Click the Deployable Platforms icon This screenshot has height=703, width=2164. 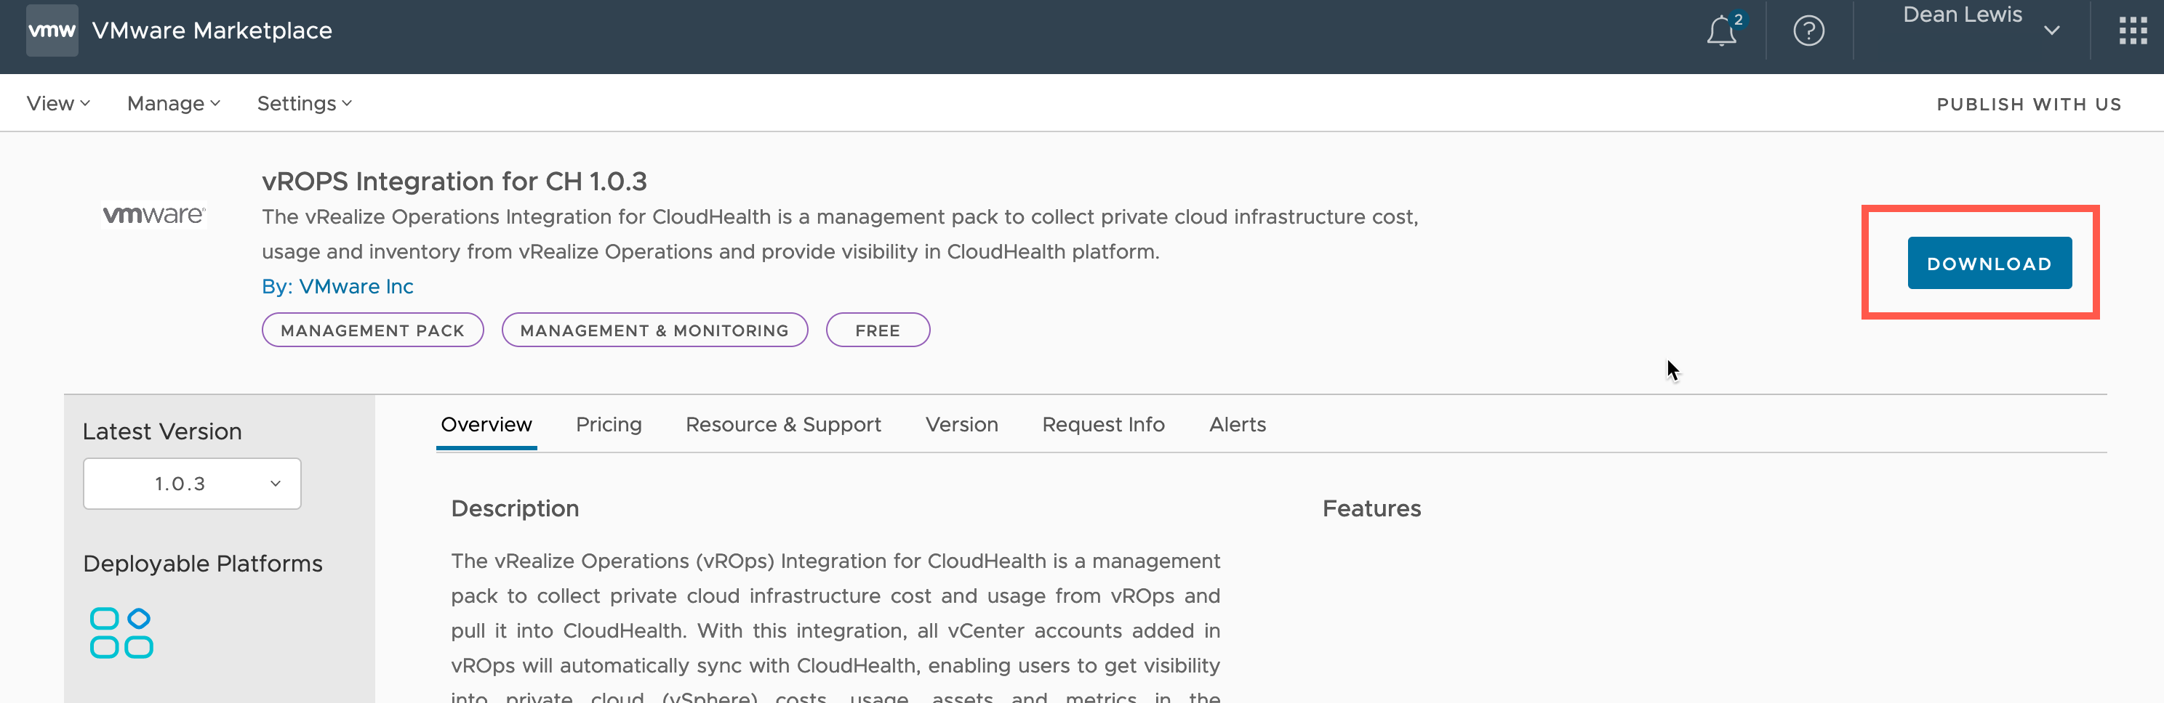(x=122, y=633)
